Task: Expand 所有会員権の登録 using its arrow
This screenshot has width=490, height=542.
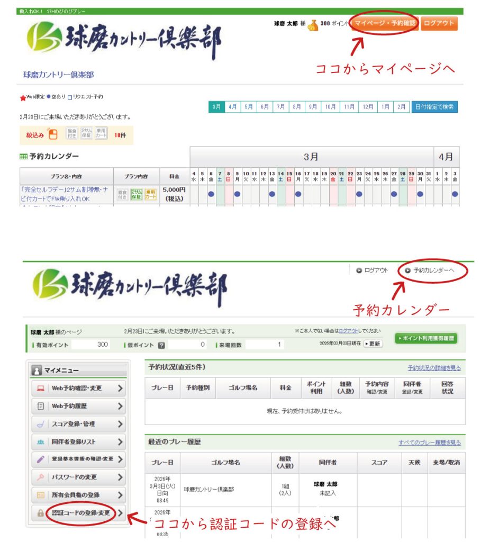Action: coord(120,495)
